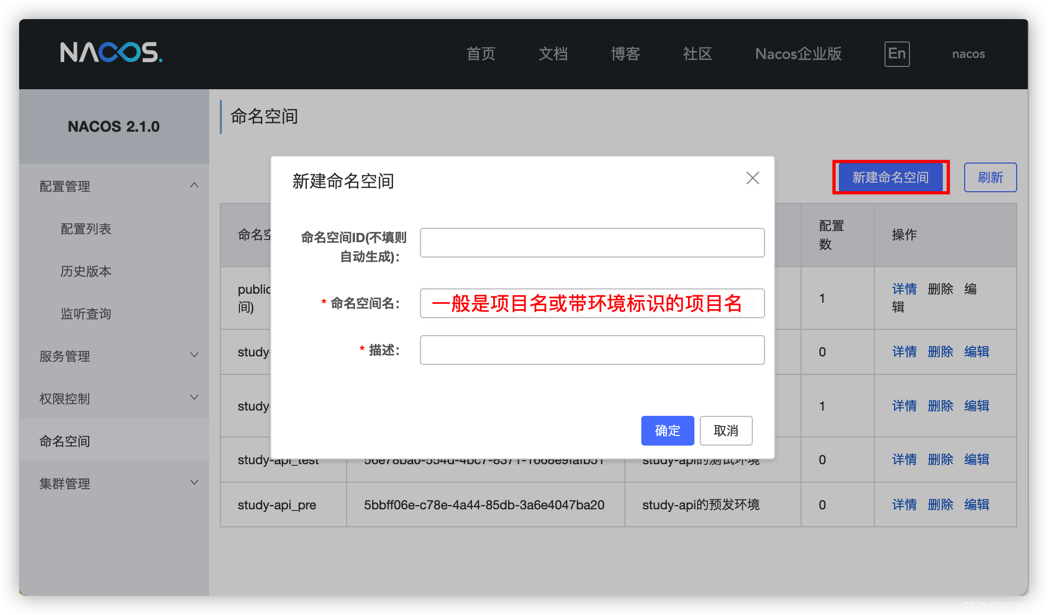Focus the 描述 input field
Screen dimensions: 1048x615
pyautogui.click(x=592, y=350)
